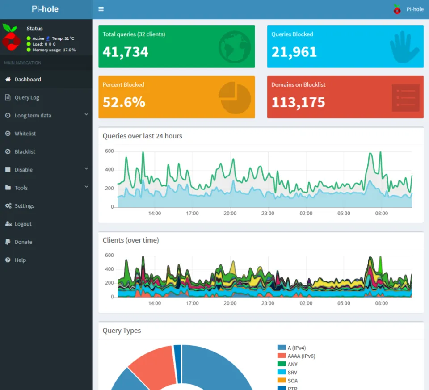Go to the Blacklist page
The width and height of the screenshot is (429, 390).
(46, 151)
